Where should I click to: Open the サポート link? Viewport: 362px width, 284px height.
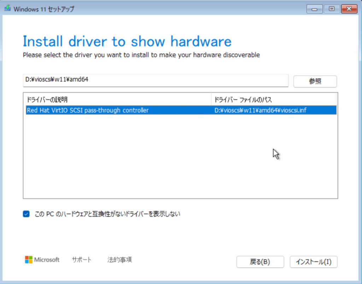pos(82,260)
